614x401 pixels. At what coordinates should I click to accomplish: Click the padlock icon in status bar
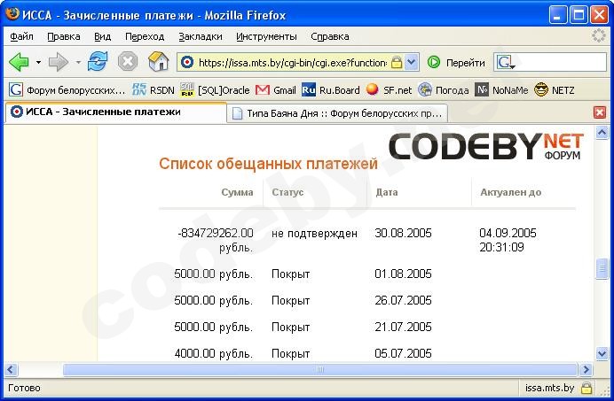click(586, 388)
